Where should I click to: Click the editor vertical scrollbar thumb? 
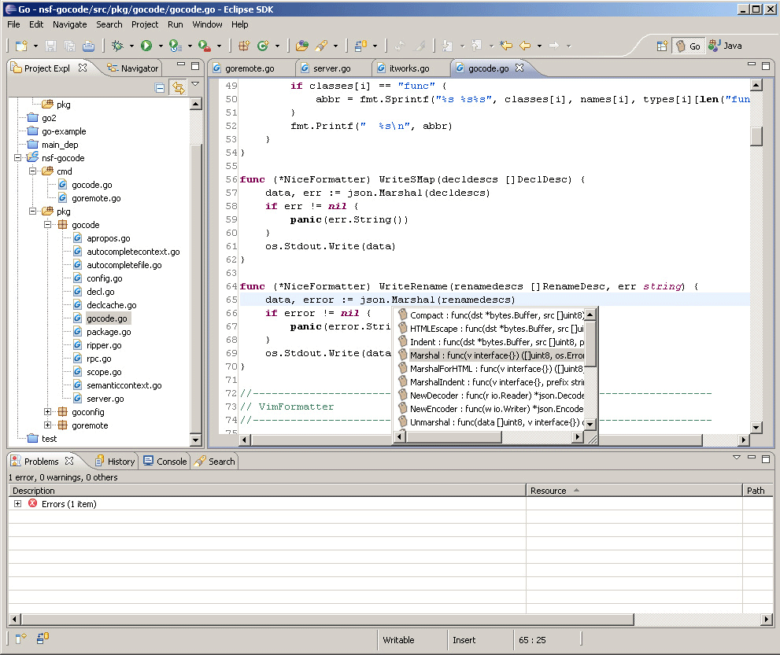(756, 135)
